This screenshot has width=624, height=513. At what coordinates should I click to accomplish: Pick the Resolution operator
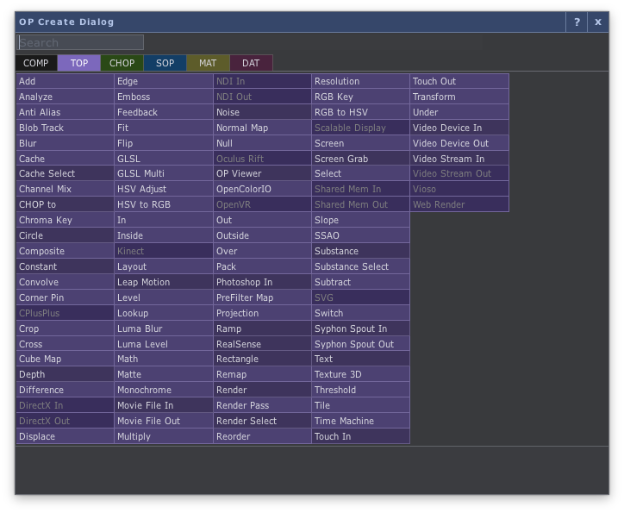(360, 81)
